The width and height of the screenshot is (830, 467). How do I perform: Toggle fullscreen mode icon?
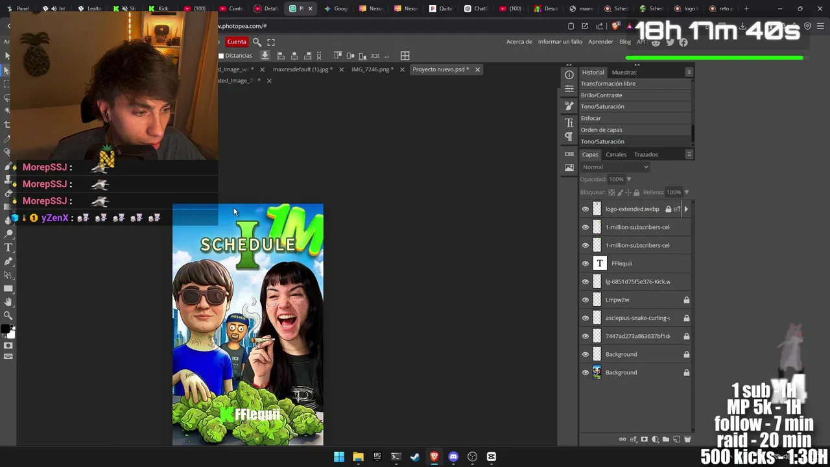tap(271, 42)
